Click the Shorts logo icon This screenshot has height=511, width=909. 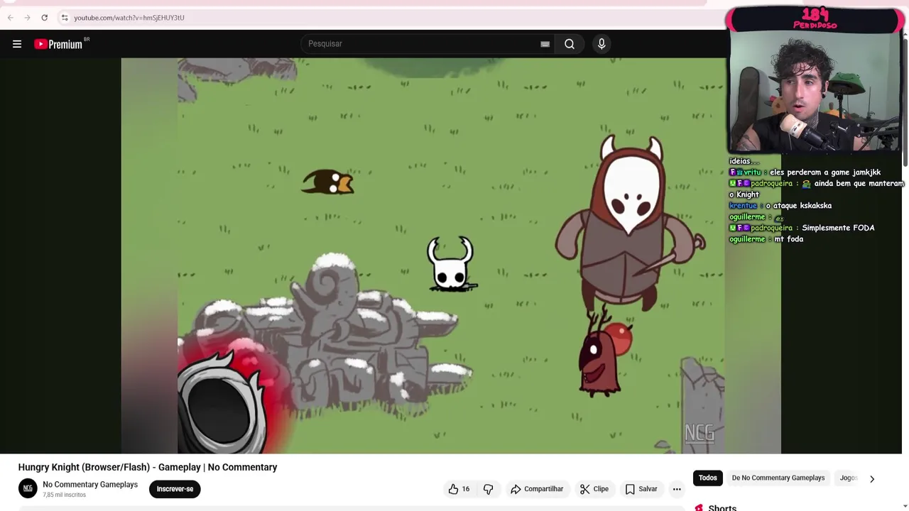pyautogui.click(x=699, y=507)
